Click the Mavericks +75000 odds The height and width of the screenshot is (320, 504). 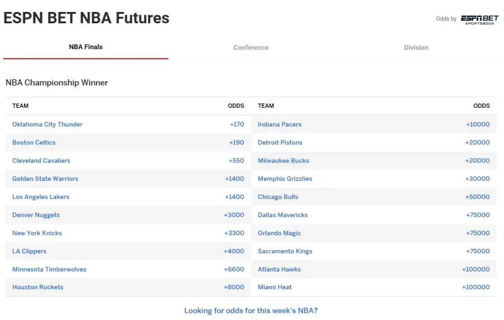pos(478,215)
